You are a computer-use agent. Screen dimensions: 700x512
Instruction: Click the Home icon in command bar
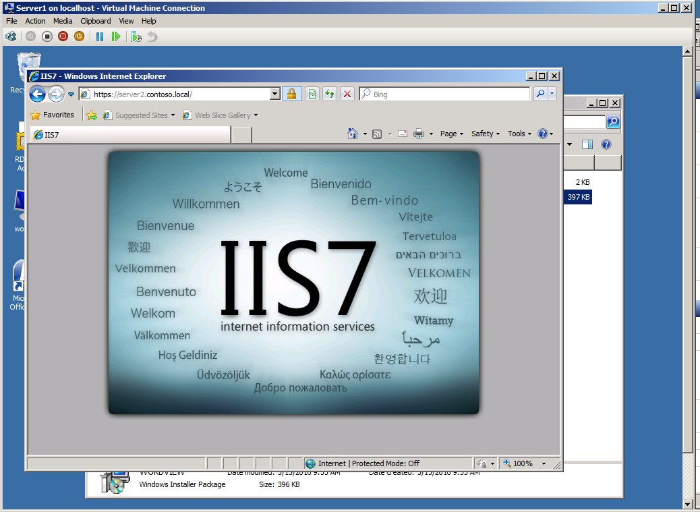353,134
